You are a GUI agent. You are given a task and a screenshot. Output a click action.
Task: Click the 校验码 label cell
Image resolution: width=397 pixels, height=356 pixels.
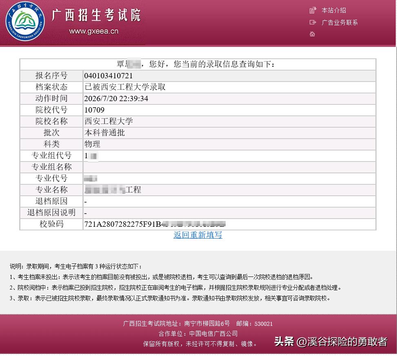click(51, 224)
